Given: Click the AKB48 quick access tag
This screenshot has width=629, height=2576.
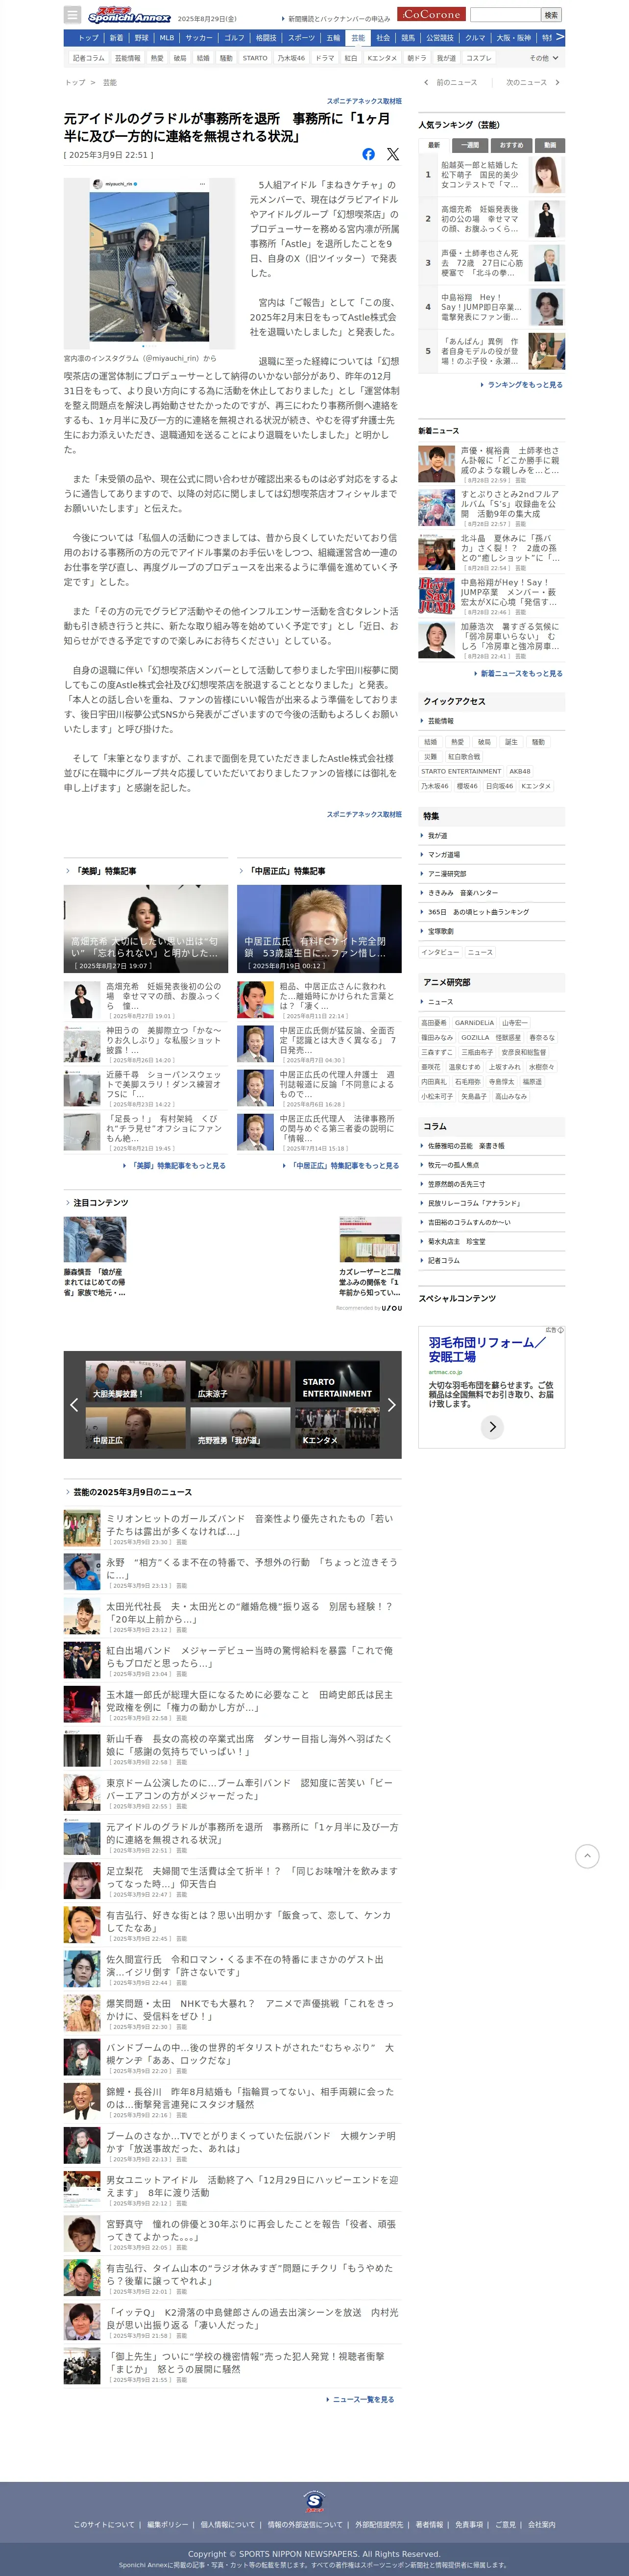Looking at the screenshot, I should (520, 772).
